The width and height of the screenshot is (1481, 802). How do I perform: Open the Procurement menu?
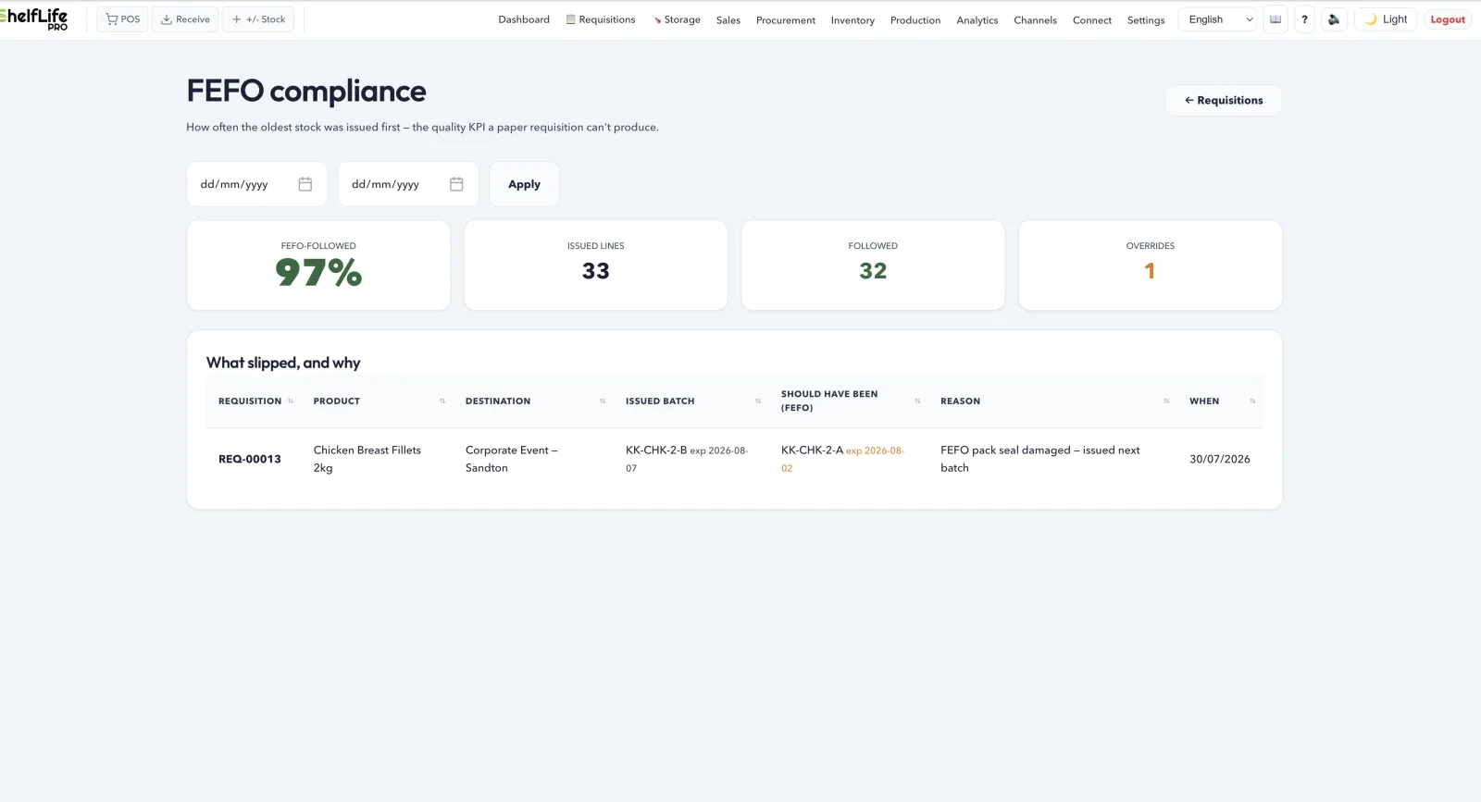[x=786, y=20]
